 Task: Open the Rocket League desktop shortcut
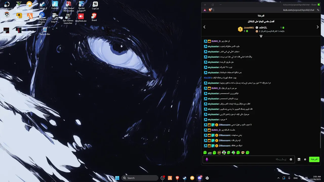coord(81,6)
